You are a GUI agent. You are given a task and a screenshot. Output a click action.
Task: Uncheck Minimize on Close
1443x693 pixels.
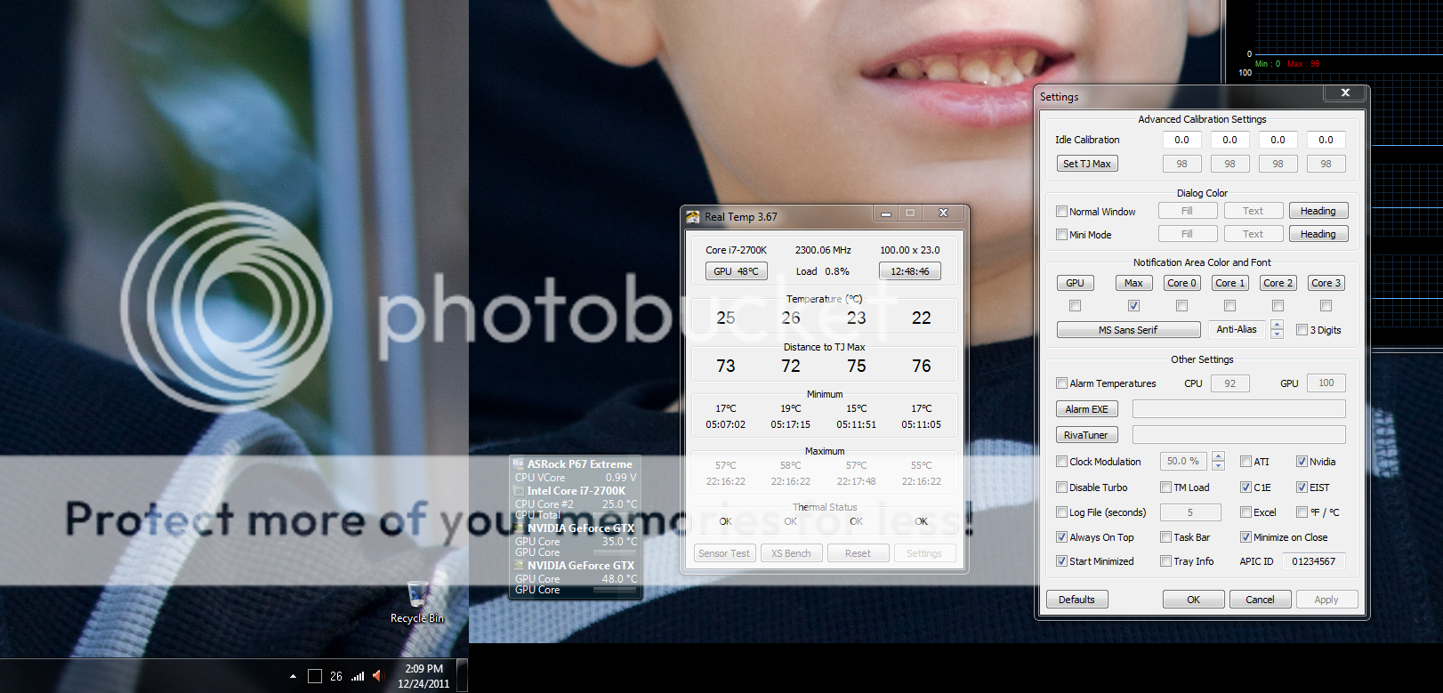[1245, 537]
